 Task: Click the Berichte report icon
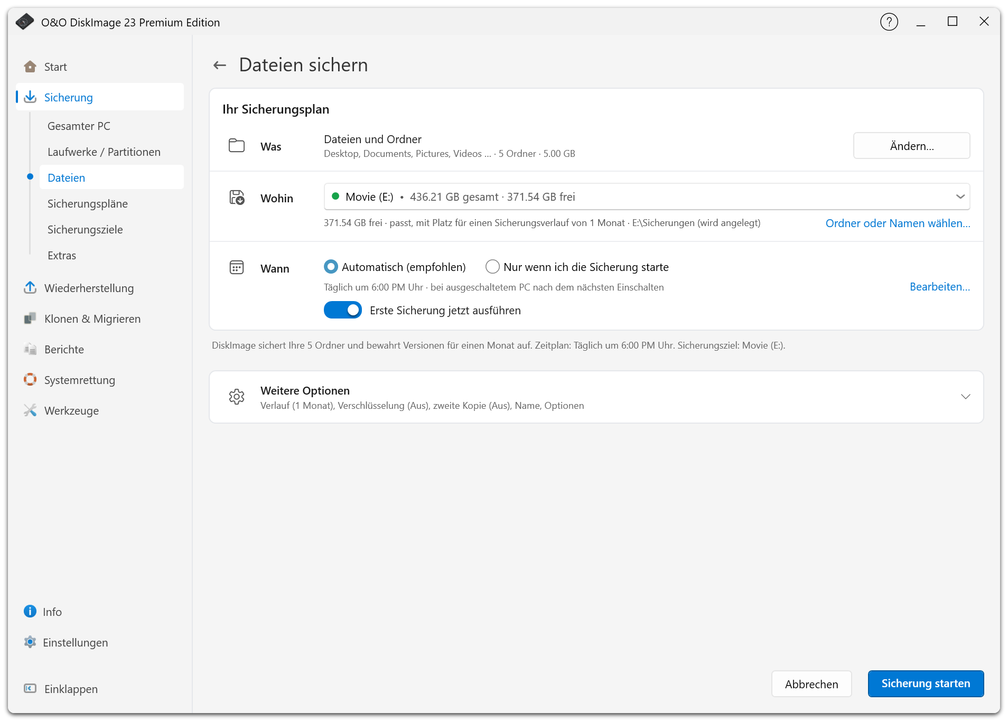click(x=30, y=349)
